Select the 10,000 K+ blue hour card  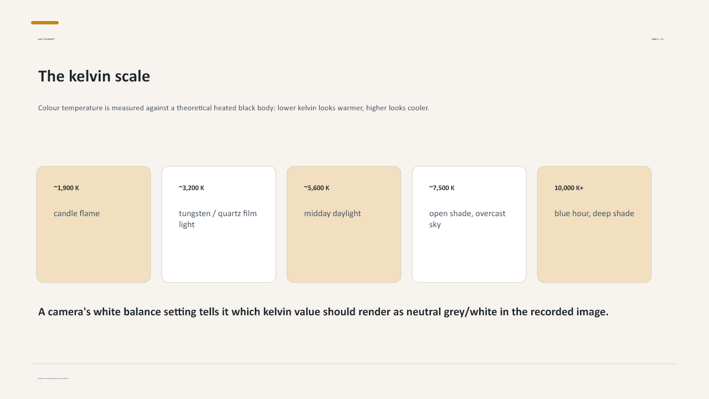coord(594,224)
